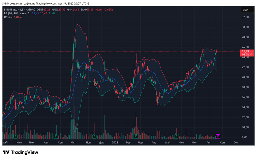Click the bar countdown 02:02:43
Image resolution: width=257 pixels, height=159 pixels.
(247, 54)
